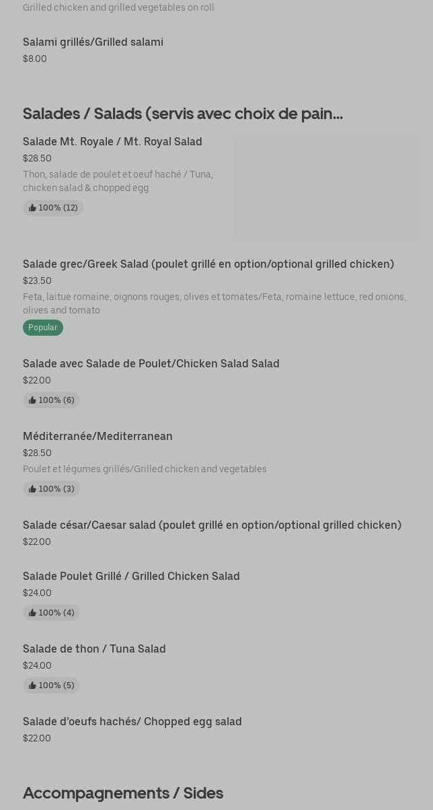This screenshot has width=433, height=810.
Task: Choose Salade de thon / Tuna Salad
Action: point(94,649)
